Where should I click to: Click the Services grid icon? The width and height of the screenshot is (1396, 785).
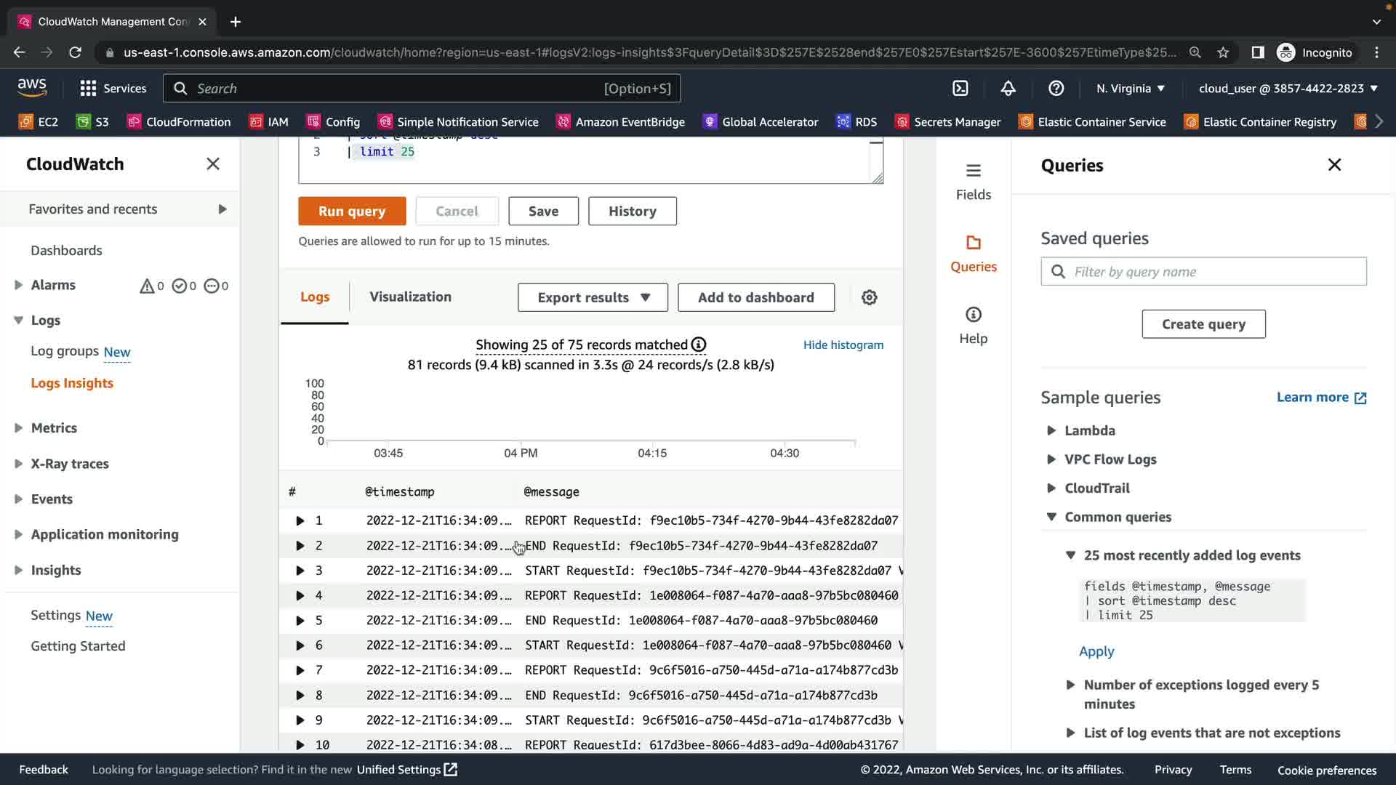point(88,89)
